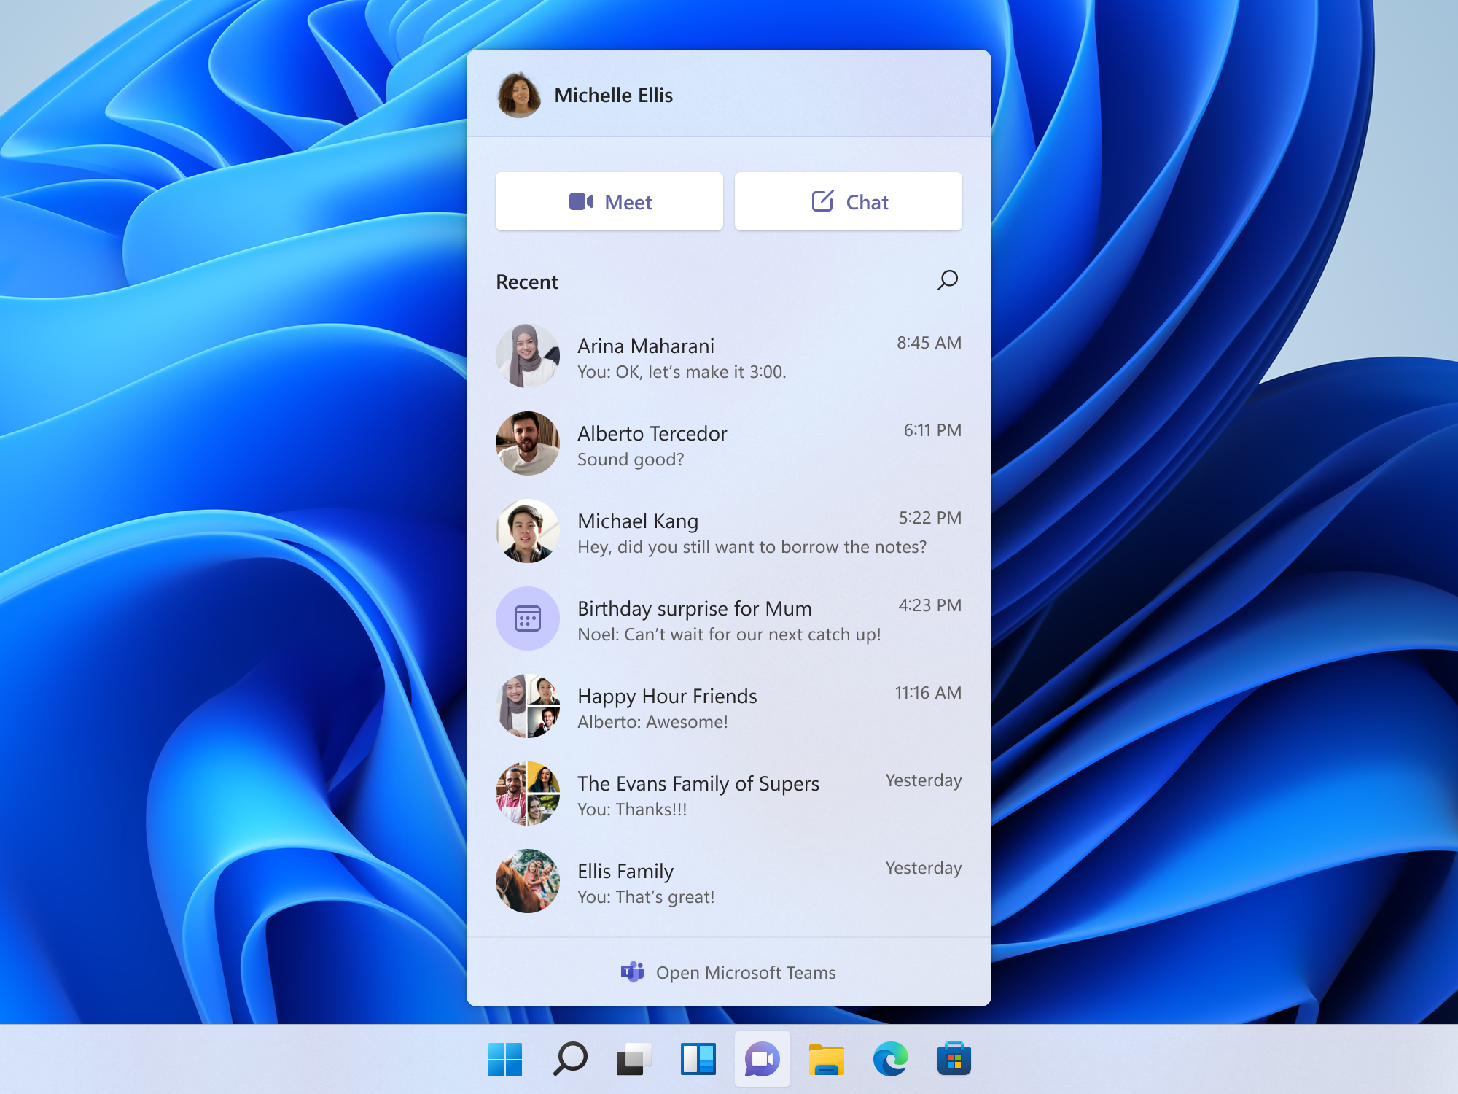The height and width of the screenshot is (1094, 1458).
Task: Click the new chat pencil icon
Action: click(822, 201)
